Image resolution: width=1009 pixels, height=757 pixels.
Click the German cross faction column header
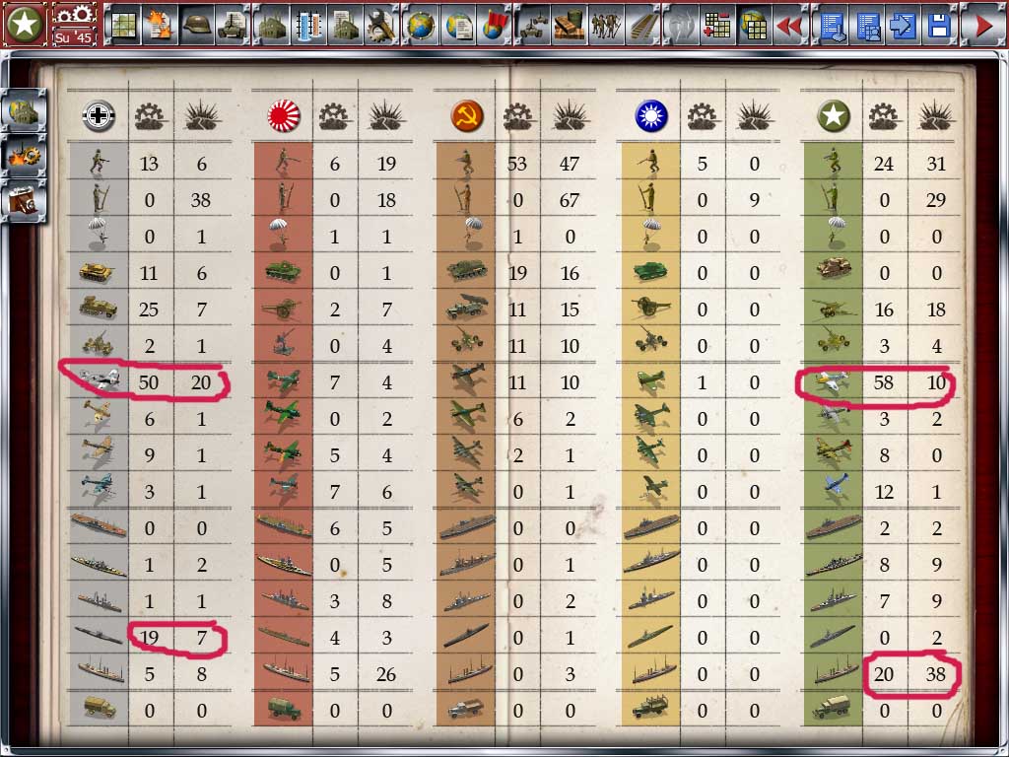point(99,116)
